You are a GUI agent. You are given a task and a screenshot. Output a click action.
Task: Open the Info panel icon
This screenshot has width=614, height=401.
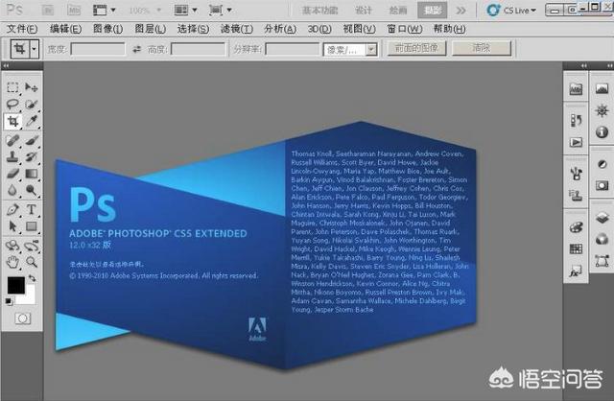602,132
